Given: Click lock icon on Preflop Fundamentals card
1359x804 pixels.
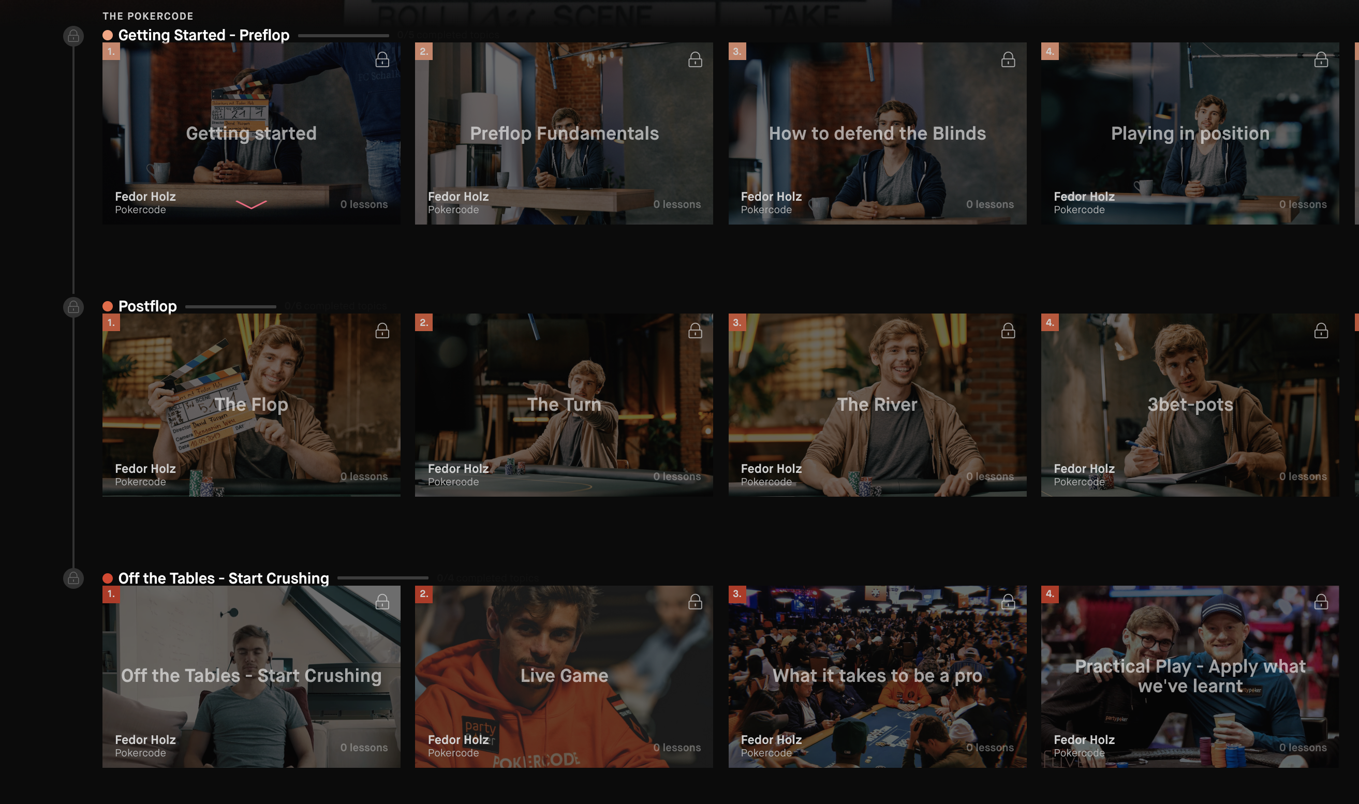Looking at the screenshot, I should [695, 59].
